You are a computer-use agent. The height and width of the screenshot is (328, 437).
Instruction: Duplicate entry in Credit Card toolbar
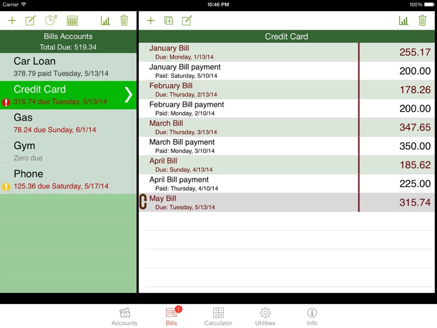(x=168, y=20)
